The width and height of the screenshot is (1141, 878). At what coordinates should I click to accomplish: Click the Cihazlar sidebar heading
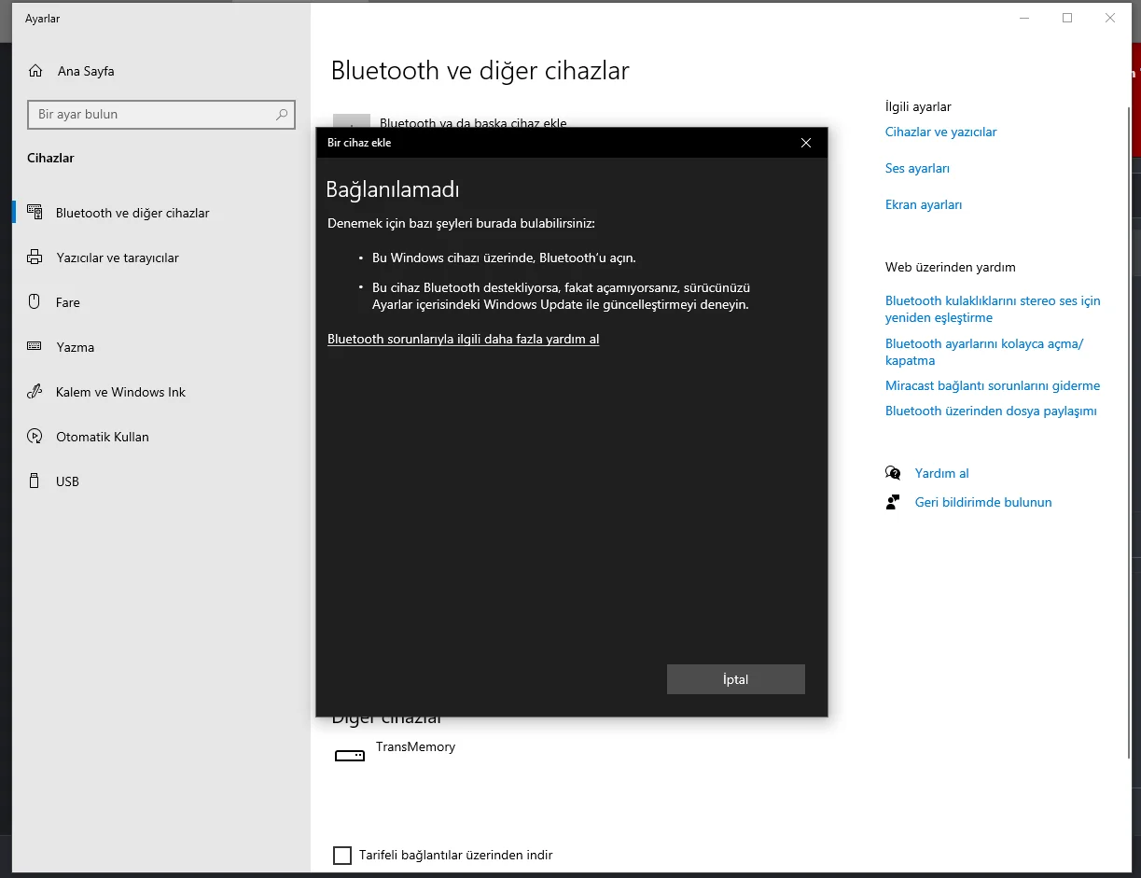pyautogui.click(x=50, y=159)
